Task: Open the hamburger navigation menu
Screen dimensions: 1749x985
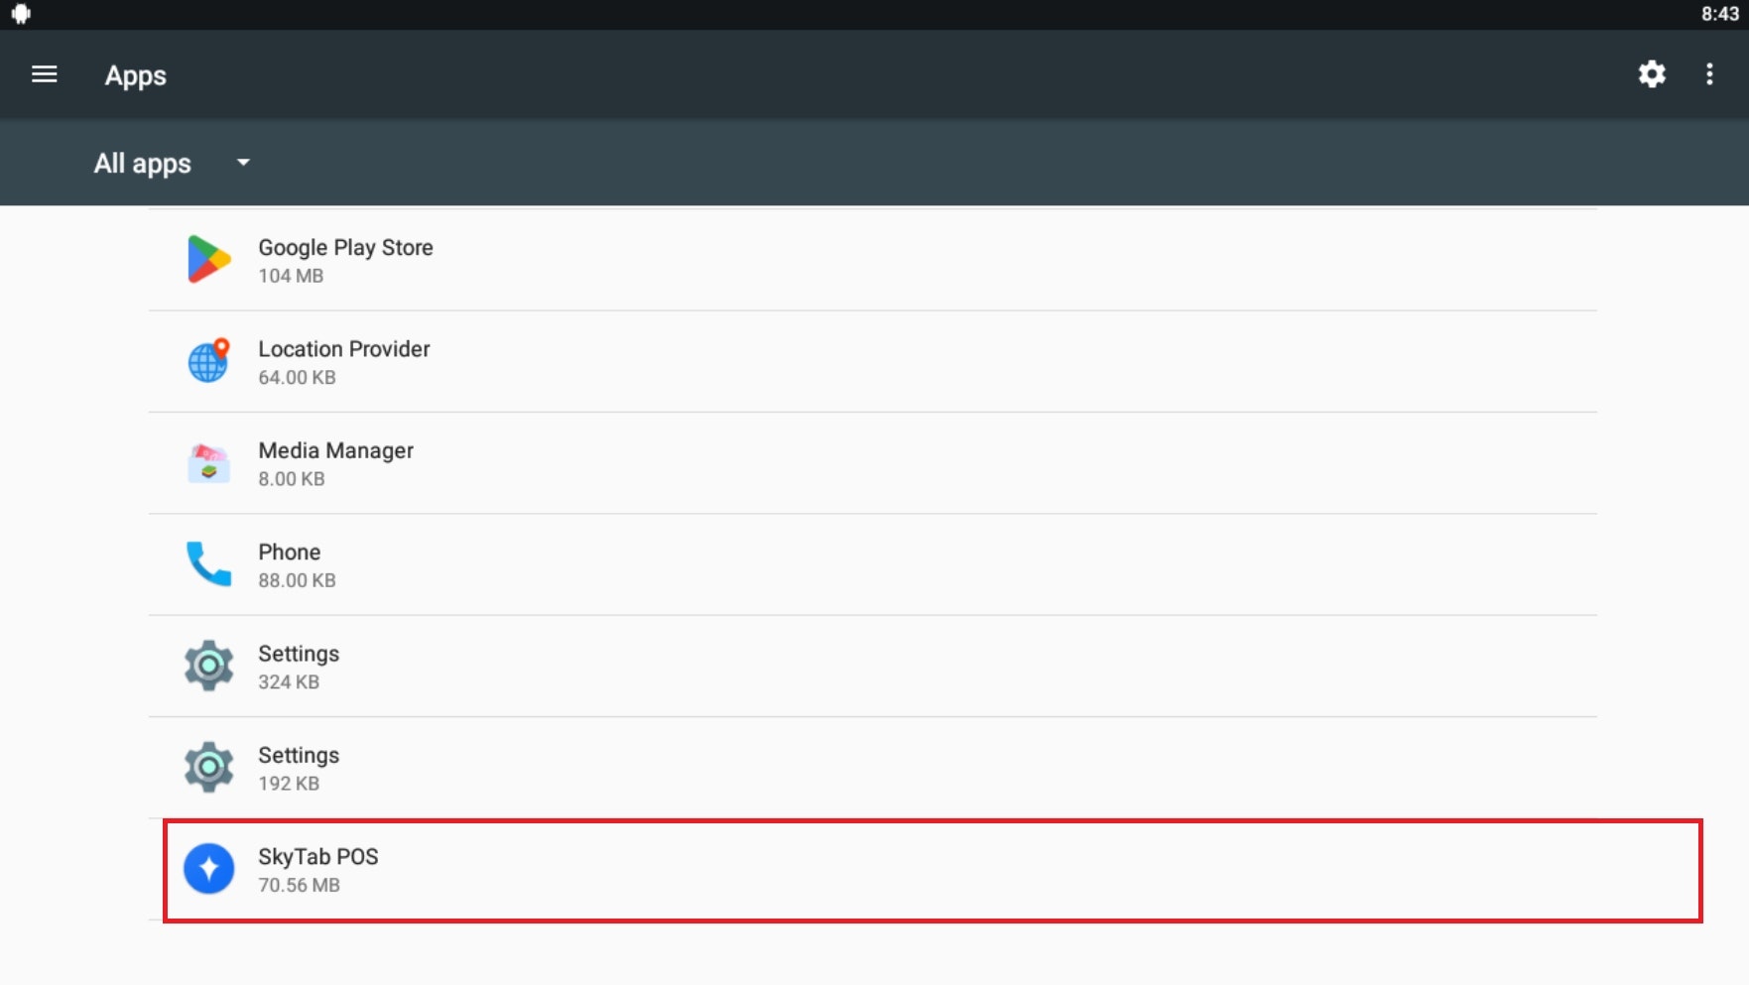Action: pos(45,74)
